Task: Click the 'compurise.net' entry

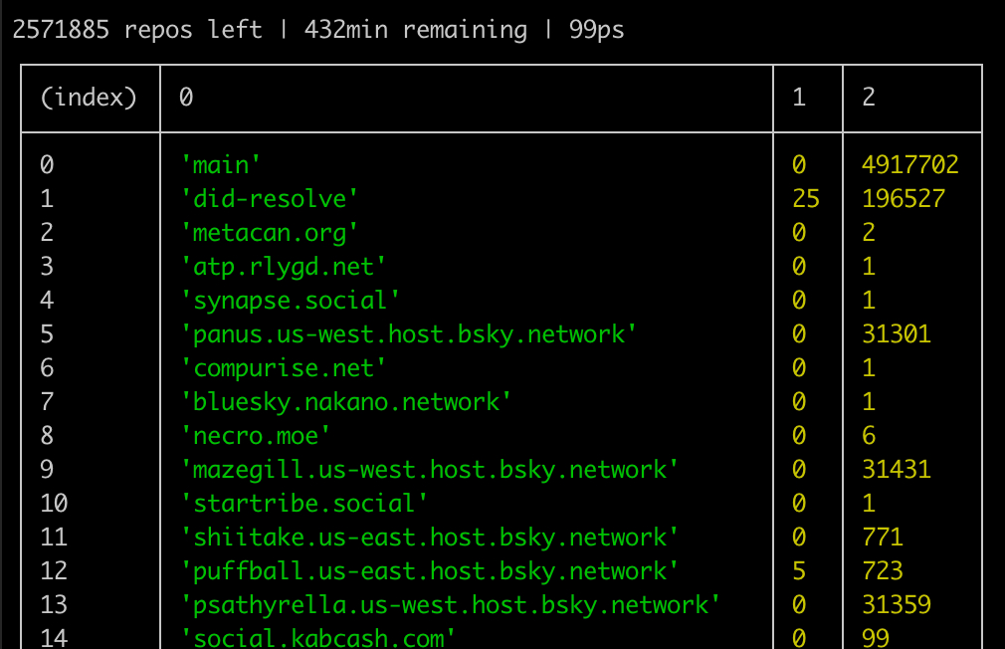Action: click(283, 368)
